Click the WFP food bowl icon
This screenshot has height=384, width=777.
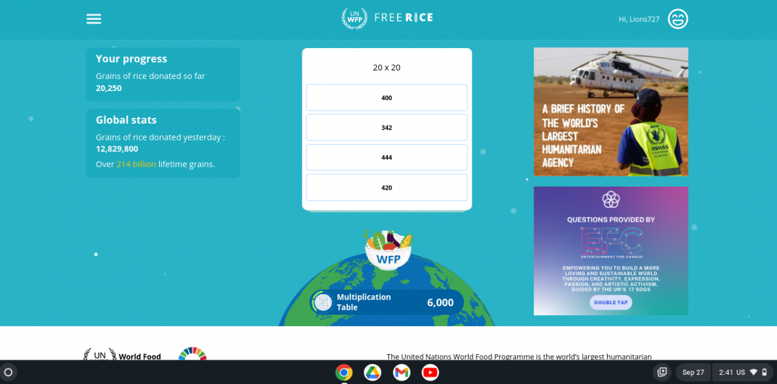(388, 250)
